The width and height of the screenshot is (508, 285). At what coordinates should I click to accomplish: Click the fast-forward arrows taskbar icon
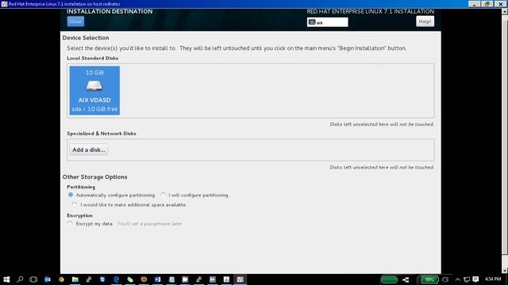213,279
